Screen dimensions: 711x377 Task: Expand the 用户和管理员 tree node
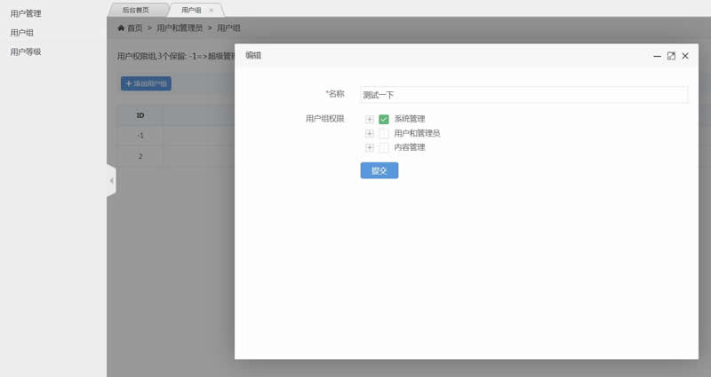[x=370, y=134]
